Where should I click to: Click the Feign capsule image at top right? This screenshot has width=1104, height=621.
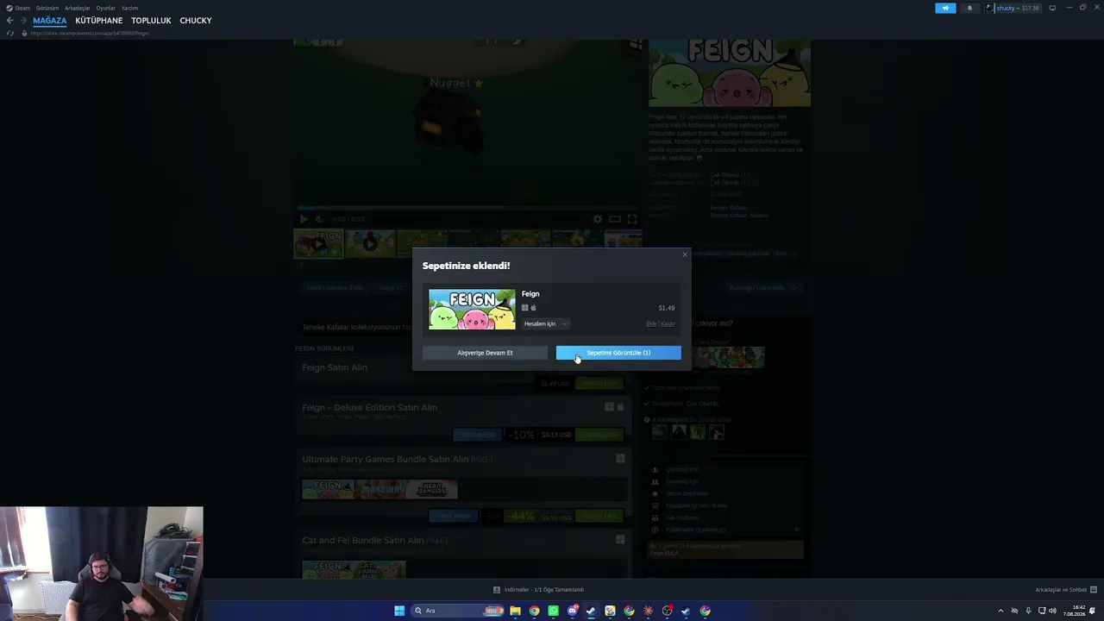click(730, 73)
